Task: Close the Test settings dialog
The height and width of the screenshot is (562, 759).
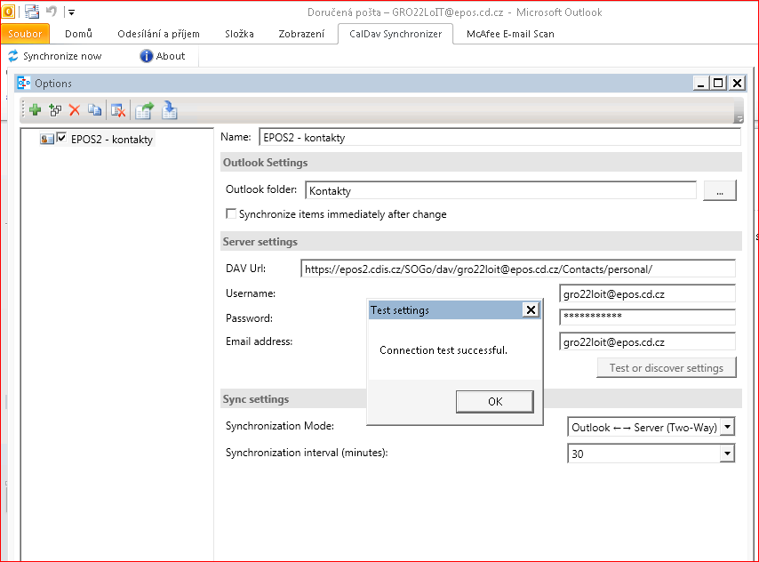Action: coord(531,310)
